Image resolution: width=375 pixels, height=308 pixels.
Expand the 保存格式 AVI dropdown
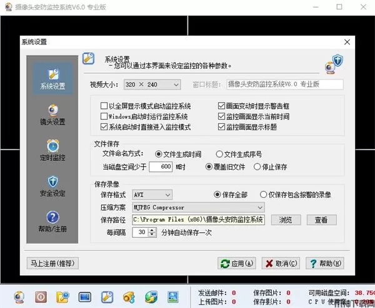(152, 195)
